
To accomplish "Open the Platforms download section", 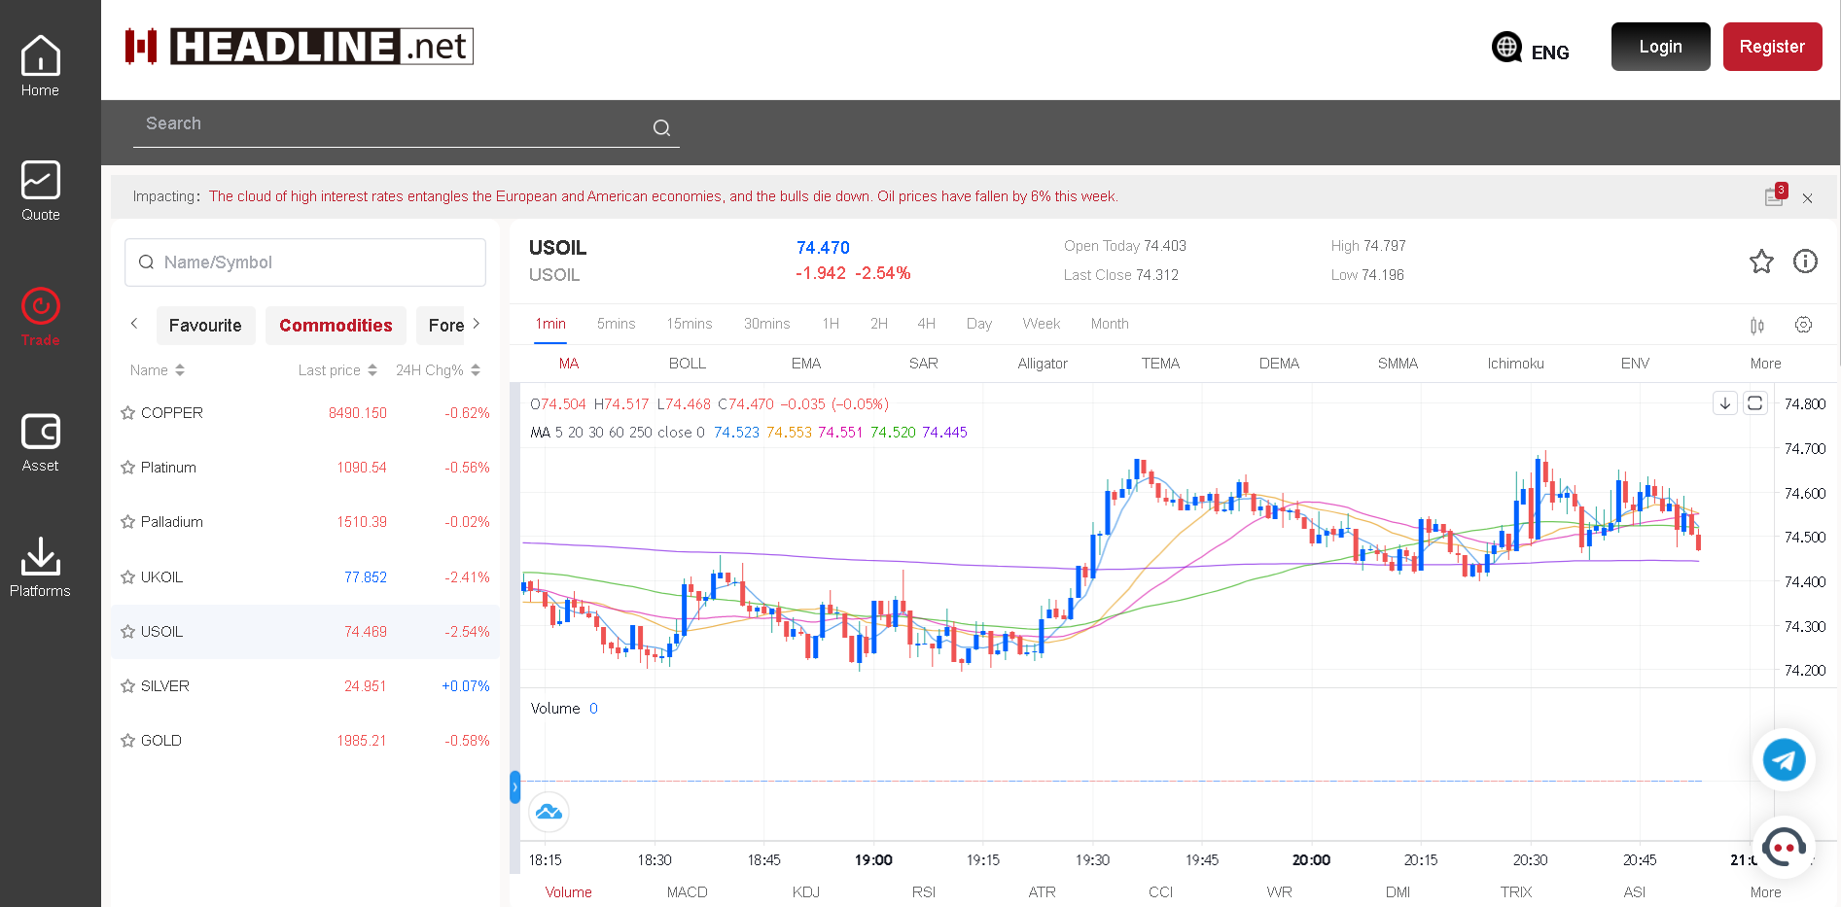I will tap(40, 568).
